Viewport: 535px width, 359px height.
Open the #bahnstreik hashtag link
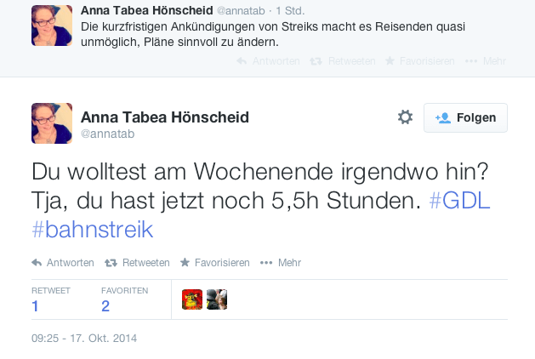coord(92,230)
